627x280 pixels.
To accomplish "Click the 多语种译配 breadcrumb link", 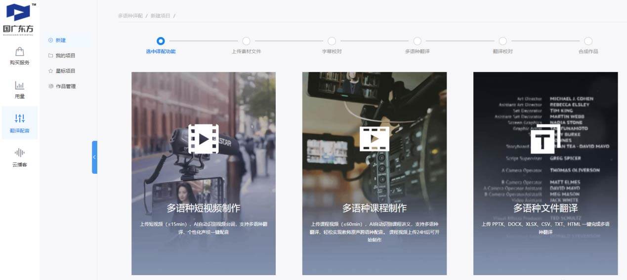I will pyautogui.click(x=130, y=16).
